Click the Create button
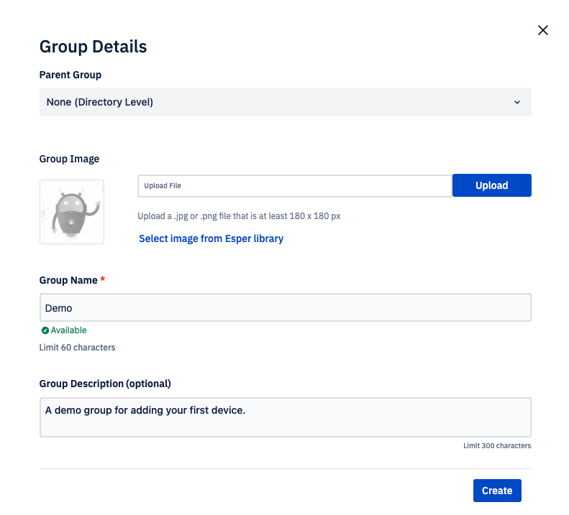569x515 pixels. [497, 491]
